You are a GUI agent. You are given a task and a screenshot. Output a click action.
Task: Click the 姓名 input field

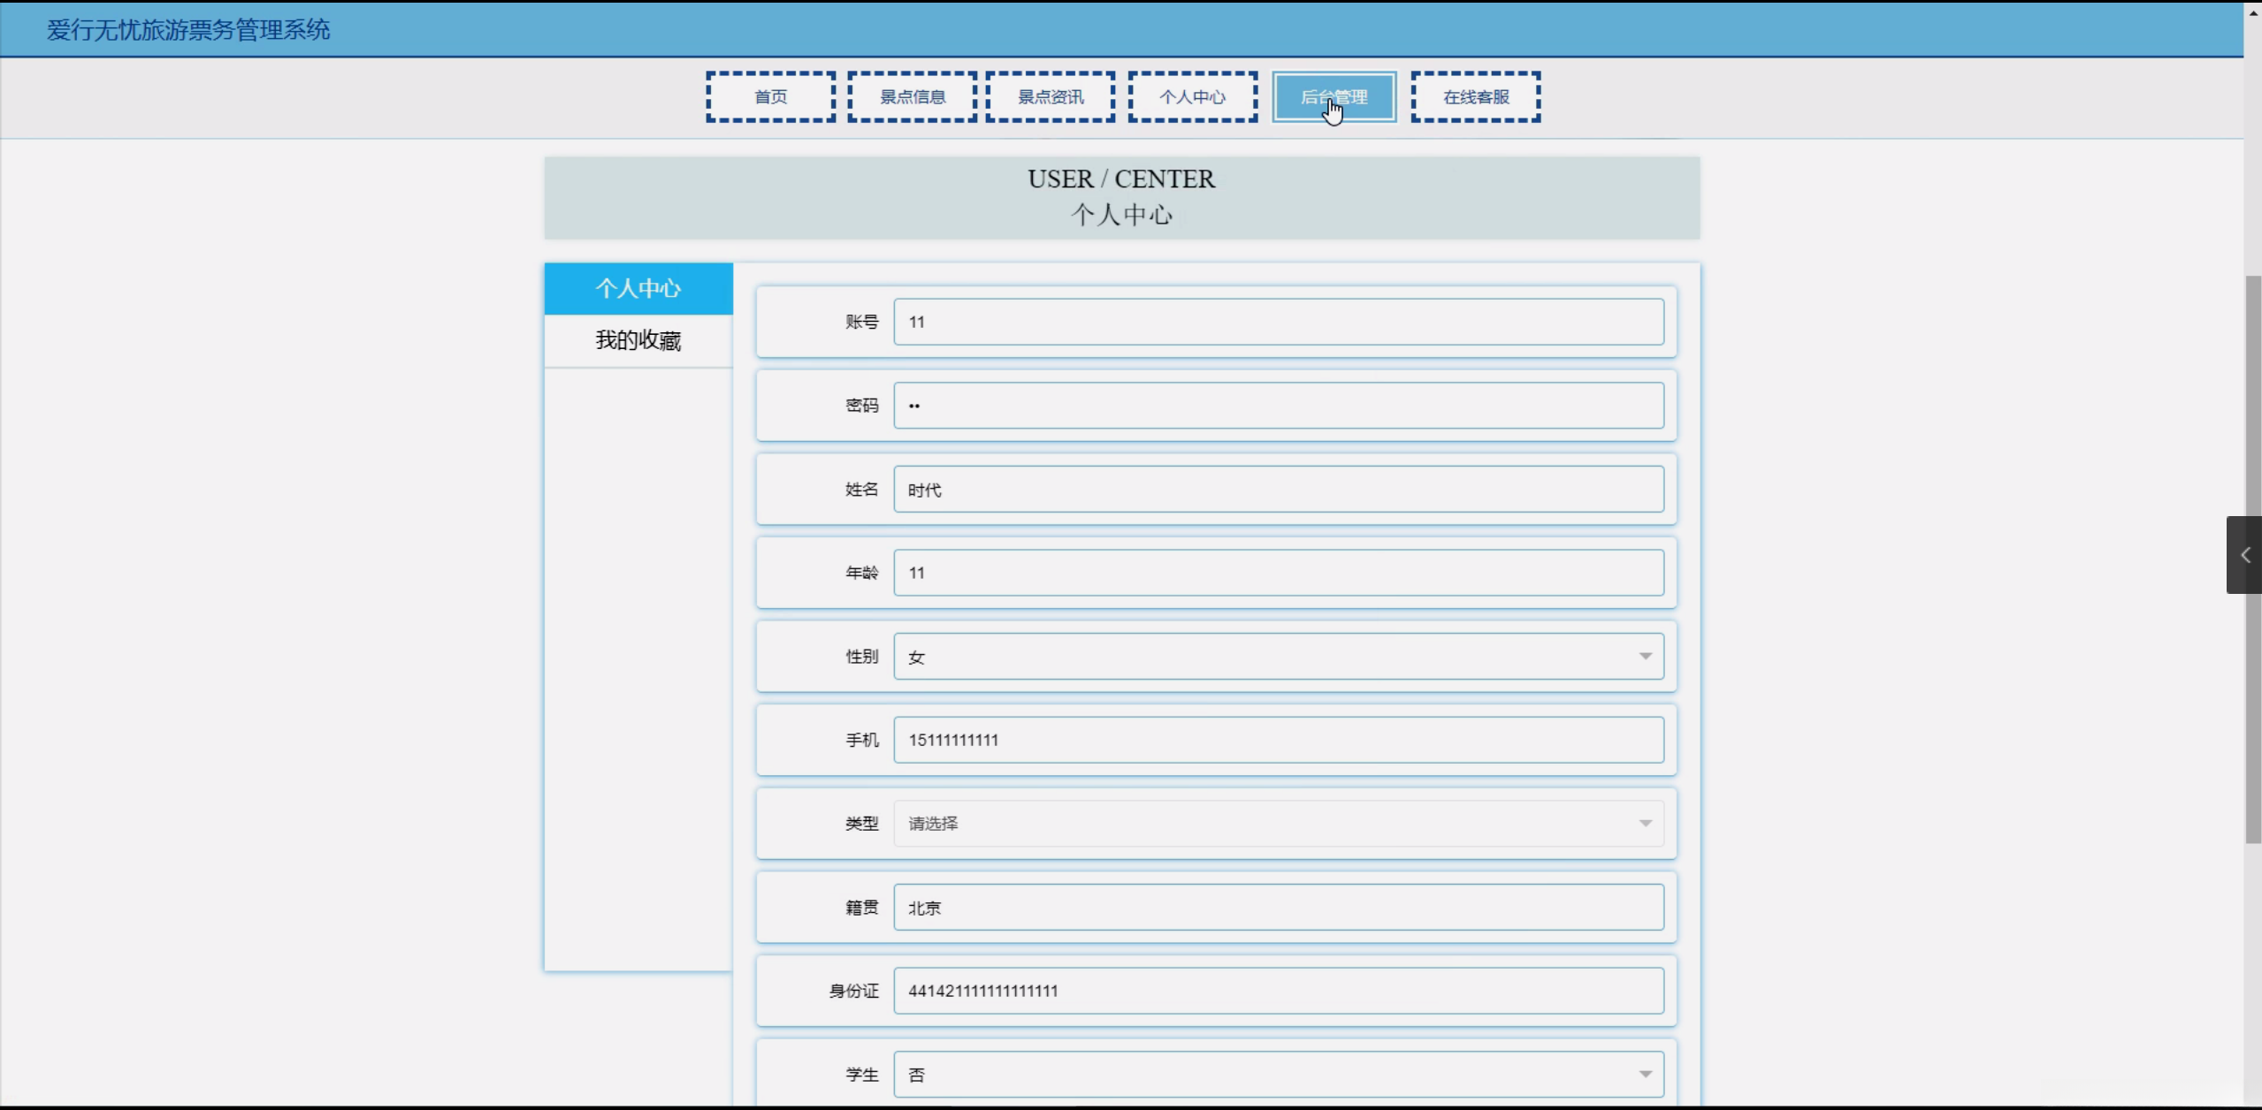point(1278,490)
